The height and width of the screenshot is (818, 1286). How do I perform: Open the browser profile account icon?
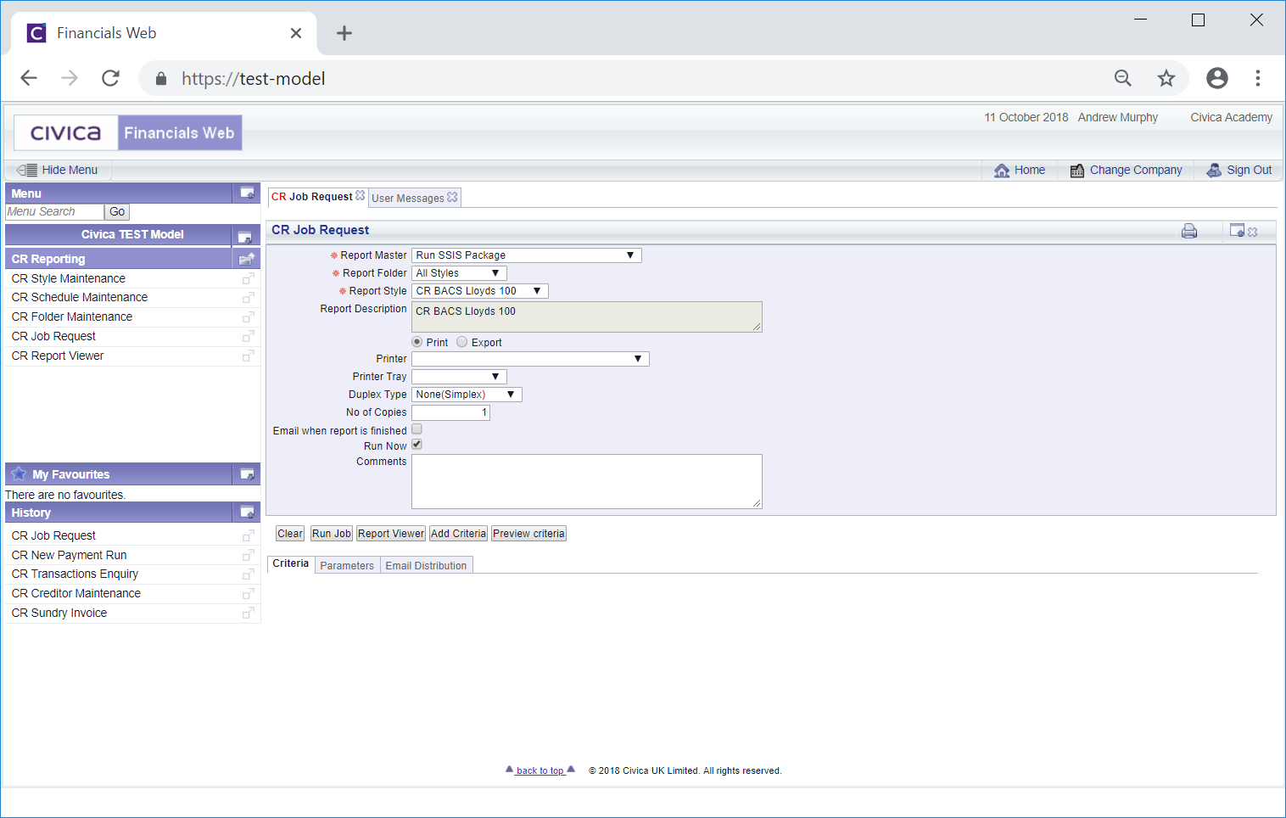click(1217, 78)
